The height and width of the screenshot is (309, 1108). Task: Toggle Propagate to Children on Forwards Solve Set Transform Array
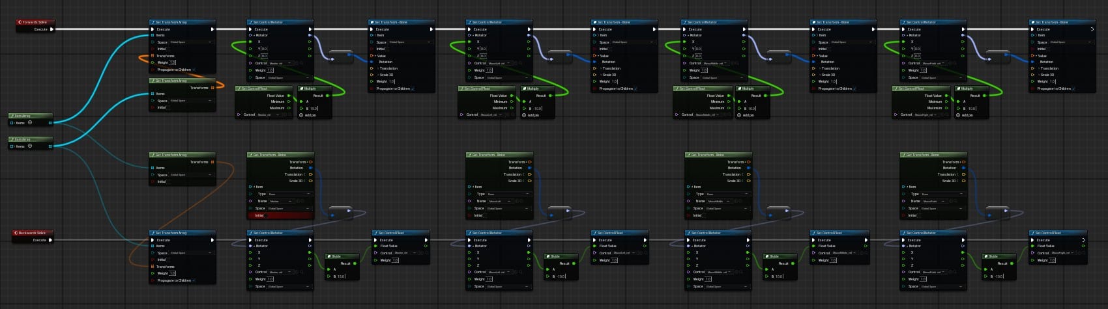pyautogui.click(x=194, y=70)
